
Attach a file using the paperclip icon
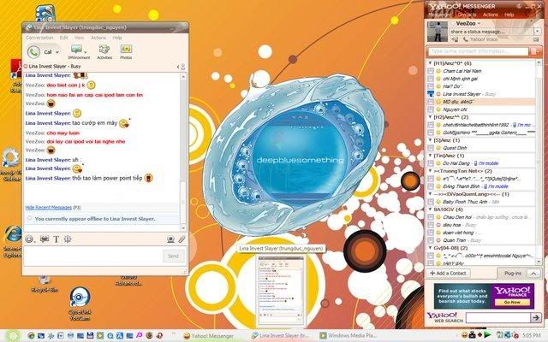[182, 239]
